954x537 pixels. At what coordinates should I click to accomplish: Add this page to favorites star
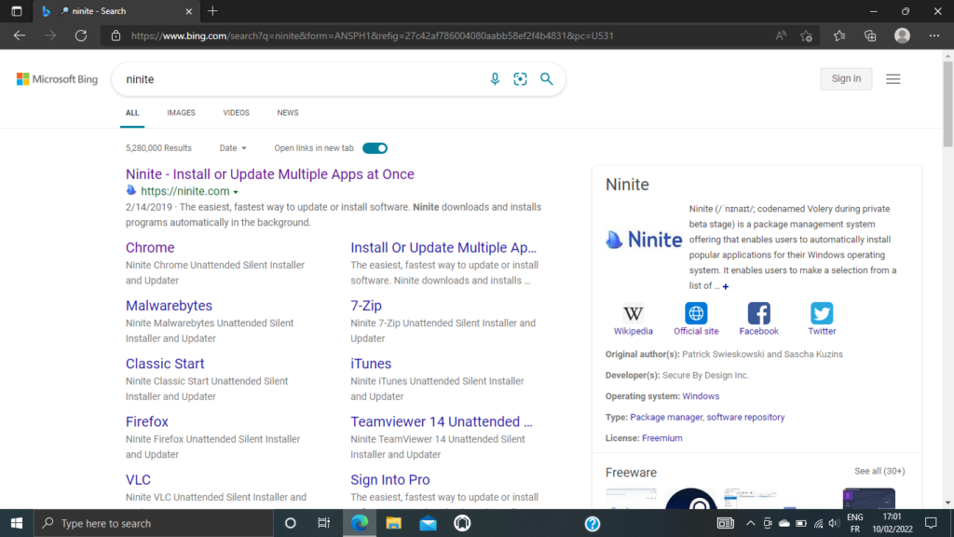click(807, 36)
